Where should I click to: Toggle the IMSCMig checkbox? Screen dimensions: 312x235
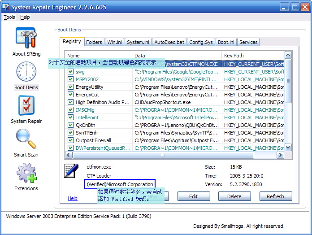[70, 109]
